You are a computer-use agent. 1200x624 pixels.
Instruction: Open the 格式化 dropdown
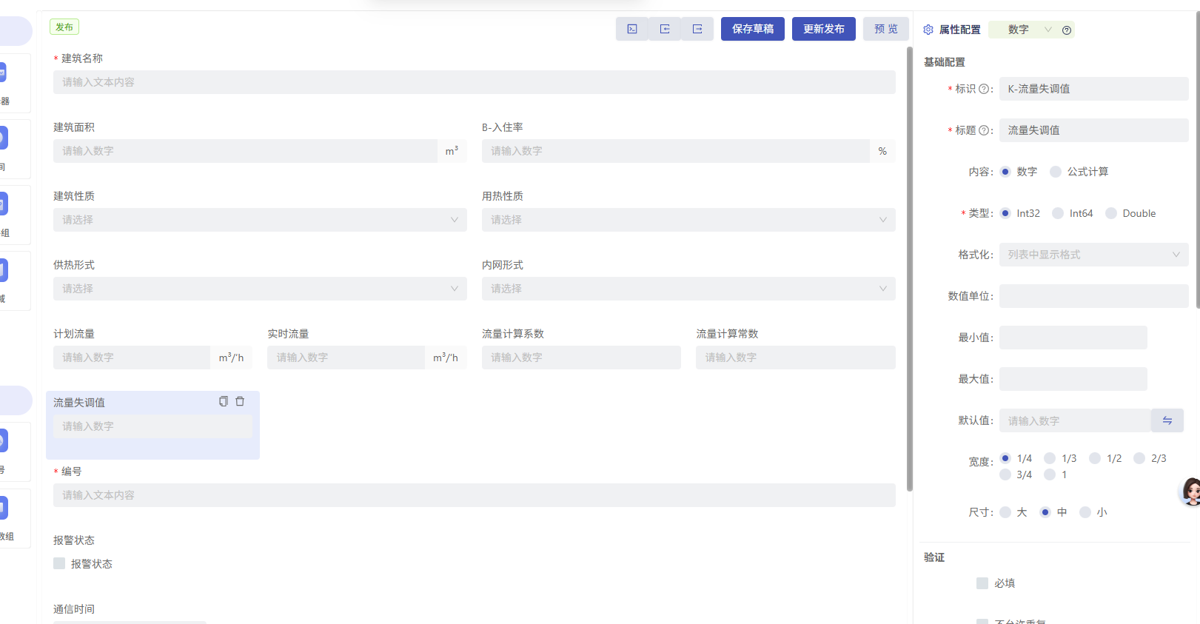coord(1094,255)
